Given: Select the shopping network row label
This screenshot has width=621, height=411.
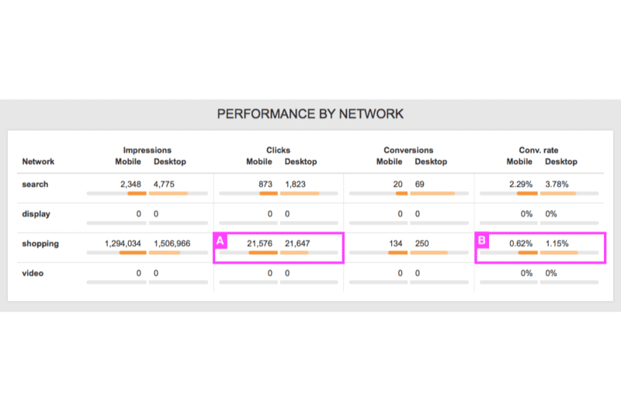Looking at the screenshot, I should coord(40,243).
